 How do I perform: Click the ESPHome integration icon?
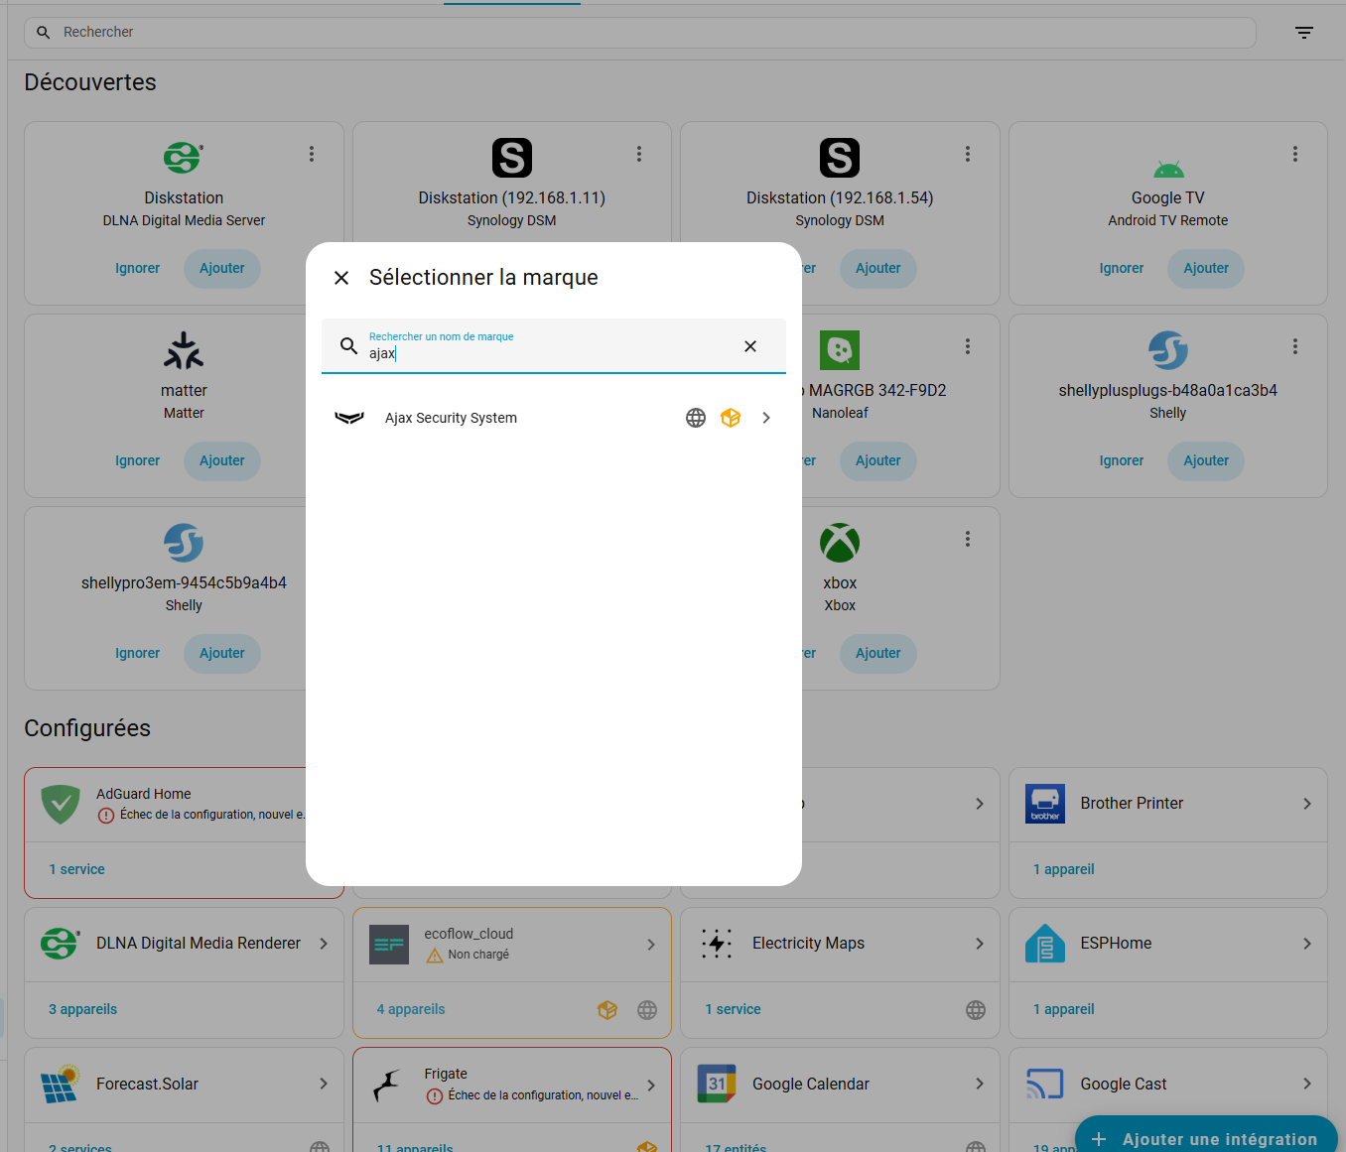1044,944
